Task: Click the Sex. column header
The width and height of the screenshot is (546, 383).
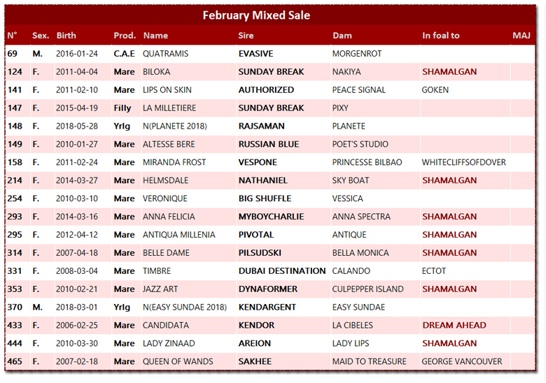Action: click(x=41, y=36)
